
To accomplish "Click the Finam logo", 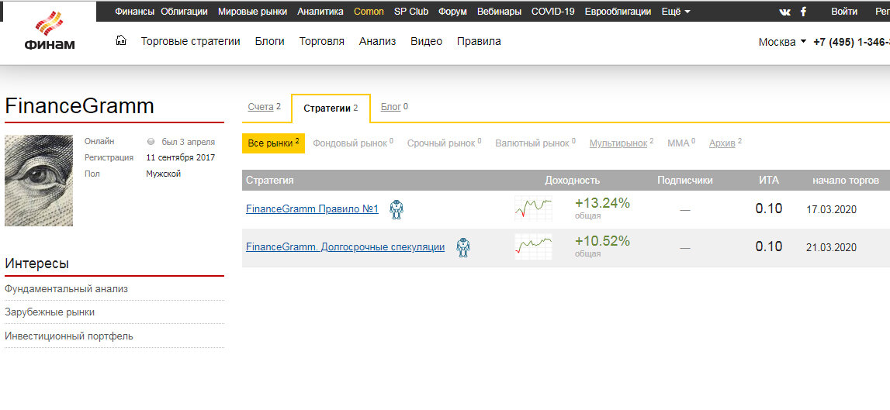I will (49, 31).
